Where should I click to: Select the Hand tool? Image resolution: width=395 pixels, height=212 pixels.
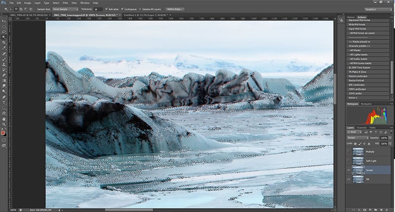point(4,119)
